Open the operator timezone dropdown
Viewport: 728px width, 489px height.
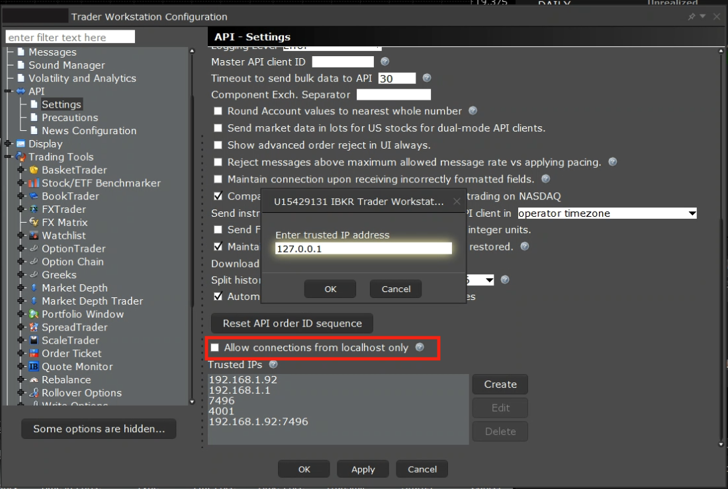607,213
